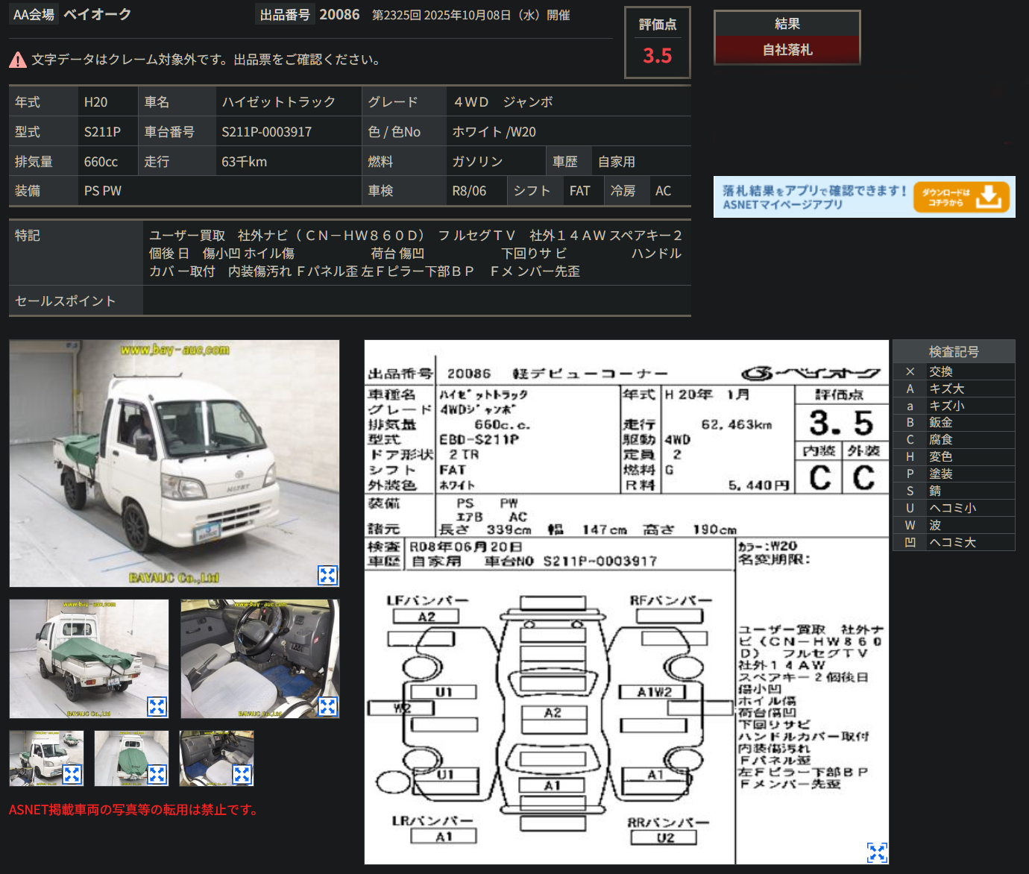The image size is (1029, 874).
Task: Click the 出品番号 label
Action: 285,15
